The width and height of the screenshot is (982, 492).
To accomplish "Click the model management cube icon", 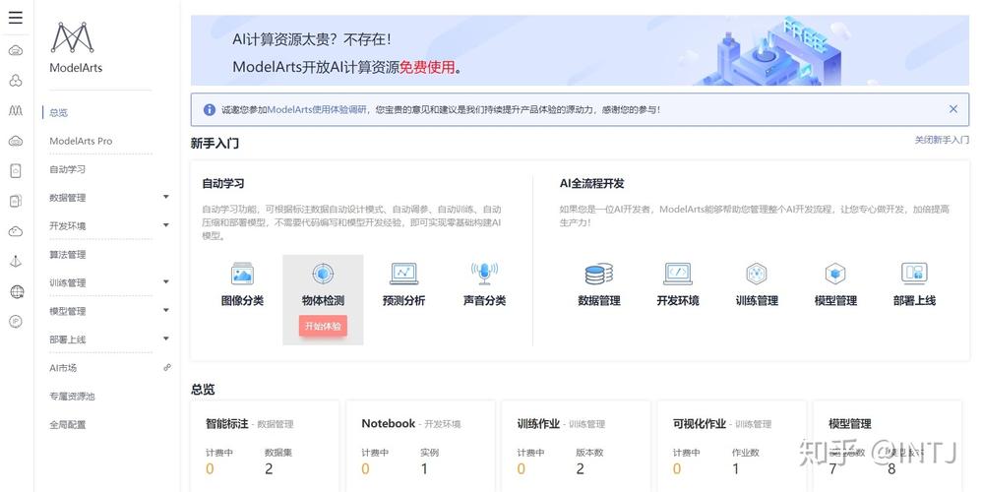I will point(835,274).
